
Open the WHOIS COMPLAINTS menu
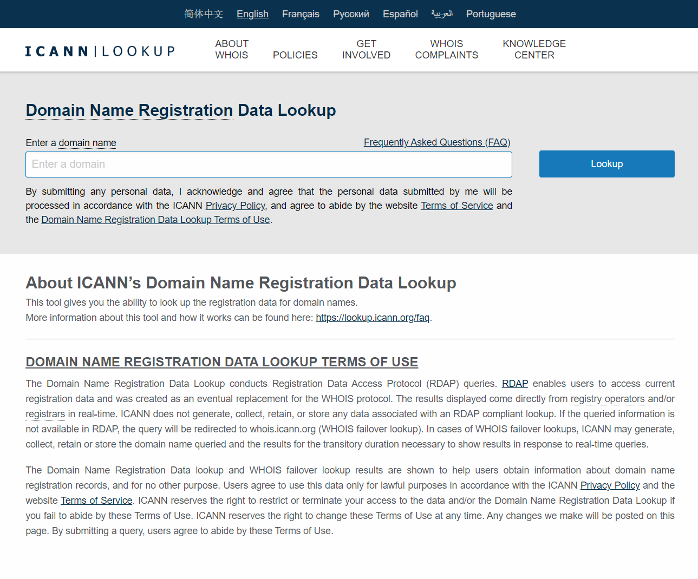click(447, 49)
